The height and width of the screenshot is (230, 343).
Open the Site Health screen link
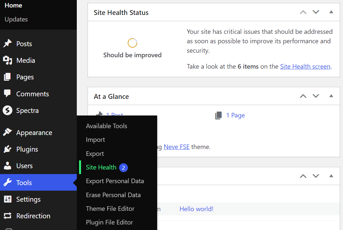pos(305,66)
